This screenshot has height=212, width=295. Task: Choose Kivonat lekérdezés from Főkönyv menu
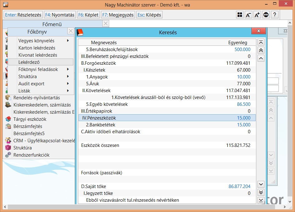[x=38, y=55]
